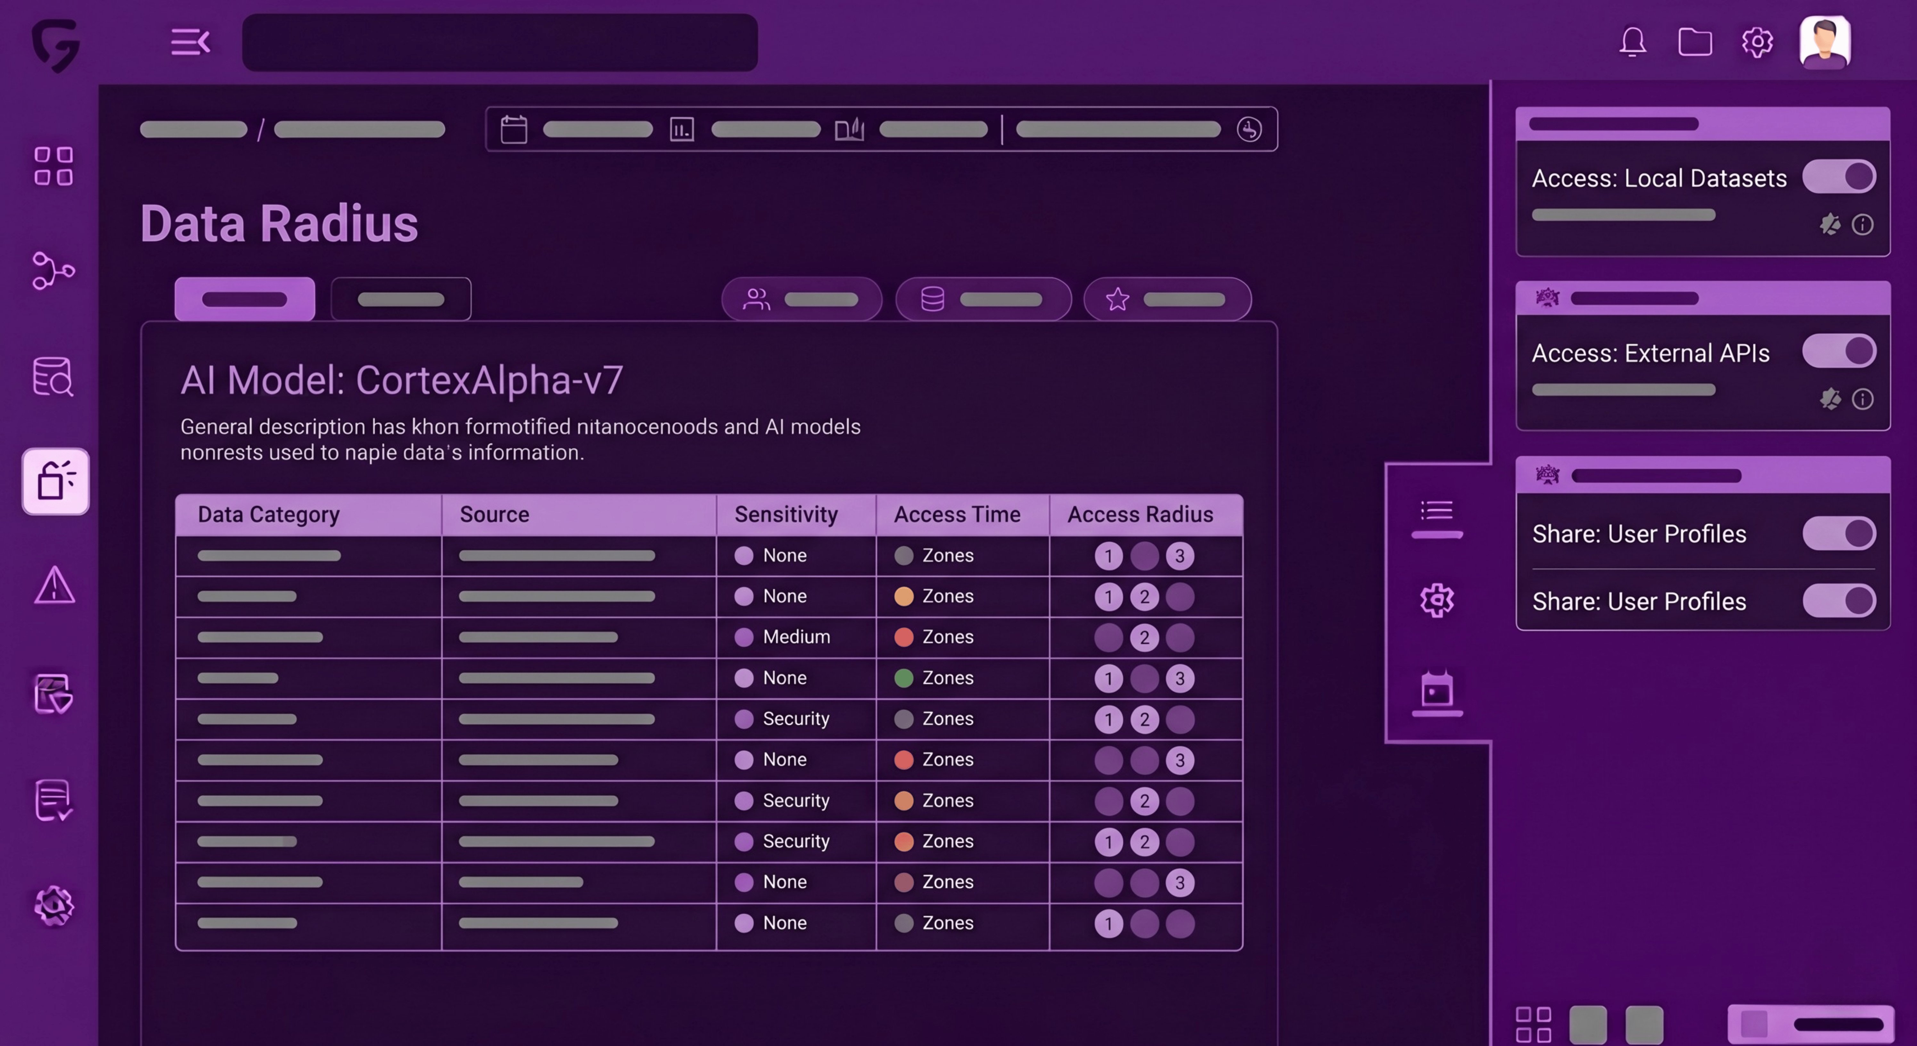Open the calendar date filter in toolbar
The width and height of the screenshot is (1917, 1046).
(514, 129)
